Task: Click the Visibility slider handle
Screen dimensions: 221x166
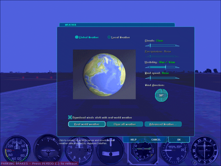Action: [x=165, y=67]
